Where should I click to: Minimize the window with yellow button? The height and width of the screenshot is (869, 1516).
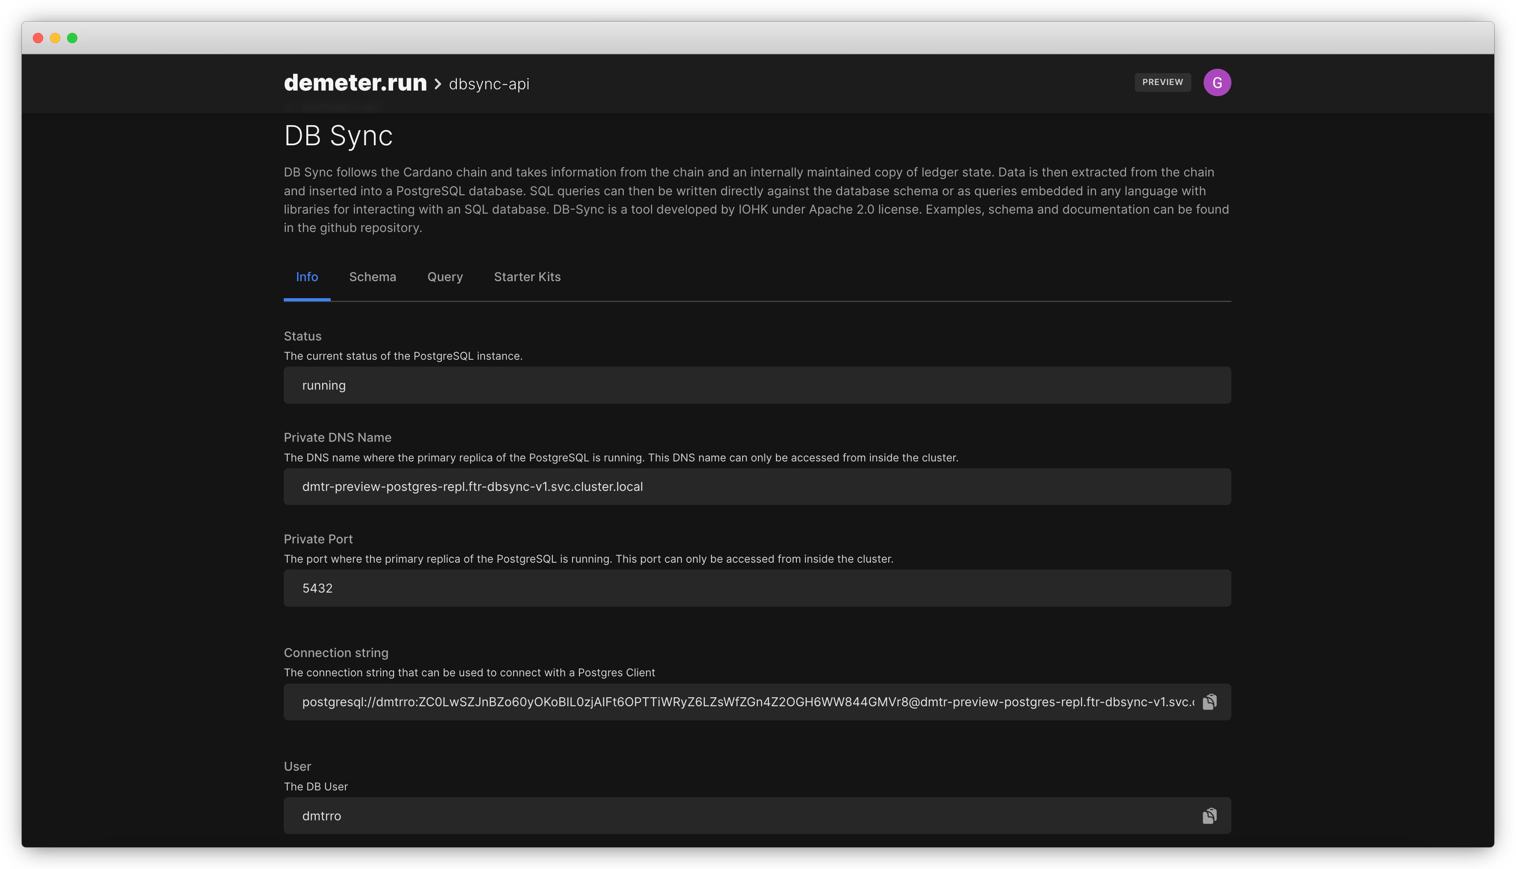coord(55,38)
